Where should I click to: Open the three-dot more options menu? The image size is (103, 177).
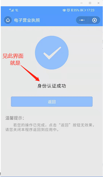[82, 20]
